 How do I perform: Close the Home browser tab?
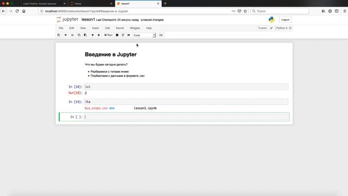tap(111, 4)
